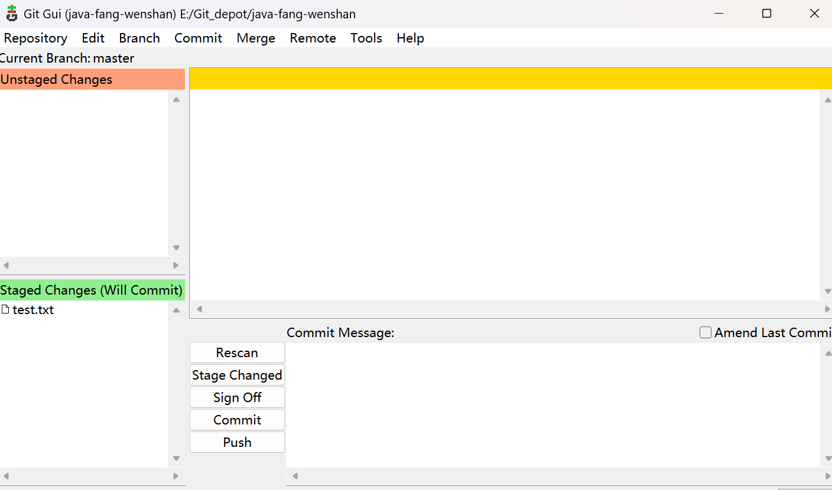Click the Unstaged Changes header
Image resolution: width=832 pixels, height=490 pixels.
pos(92,79)
